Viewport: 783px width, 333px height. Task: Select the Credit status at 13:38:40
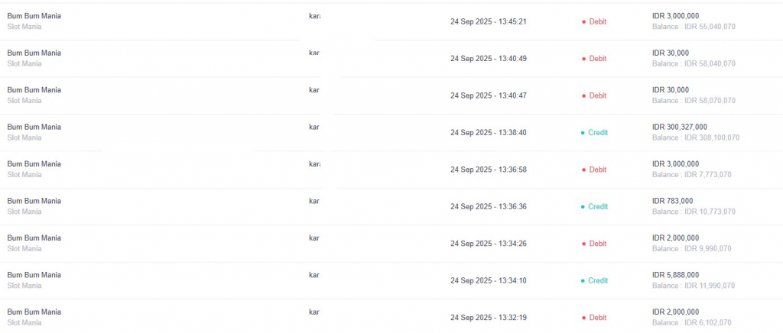coord(594,133)
